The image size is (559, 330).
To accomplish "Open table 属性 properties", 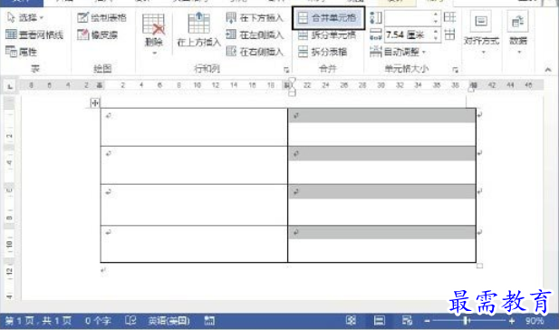I will click(22, 52).
